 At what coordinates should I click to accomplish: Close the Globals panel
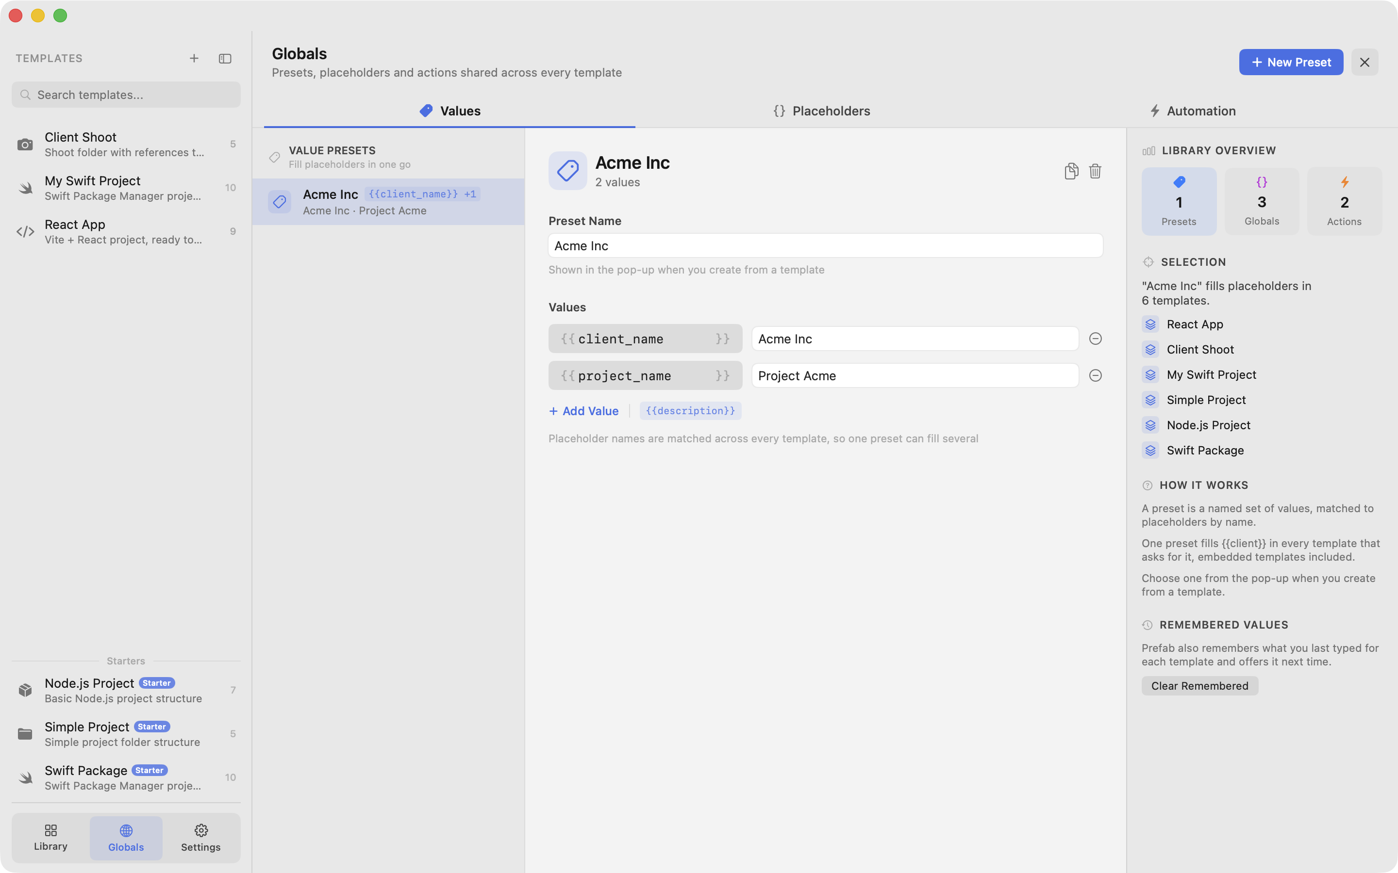point(1365,62)
